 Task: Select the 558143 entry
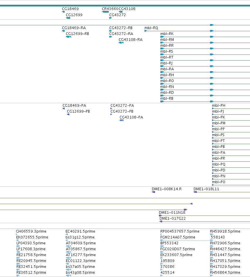click(218, 237)
